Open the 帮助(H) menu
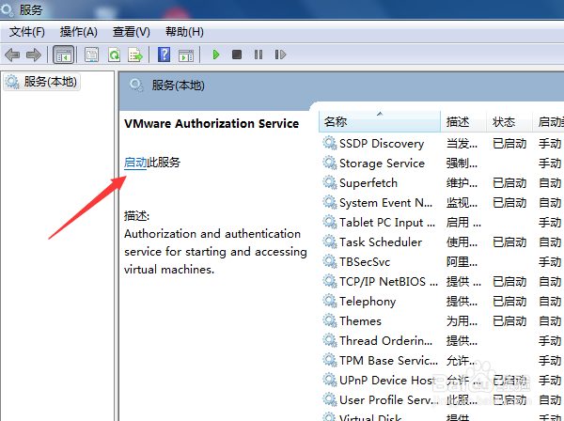 [x=184, y=32]
